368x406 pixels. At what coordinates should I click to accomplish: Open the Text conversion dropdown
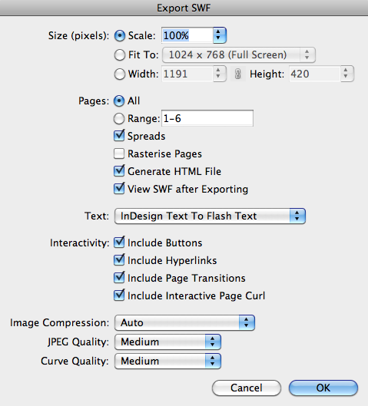click(x=210, y=216)
